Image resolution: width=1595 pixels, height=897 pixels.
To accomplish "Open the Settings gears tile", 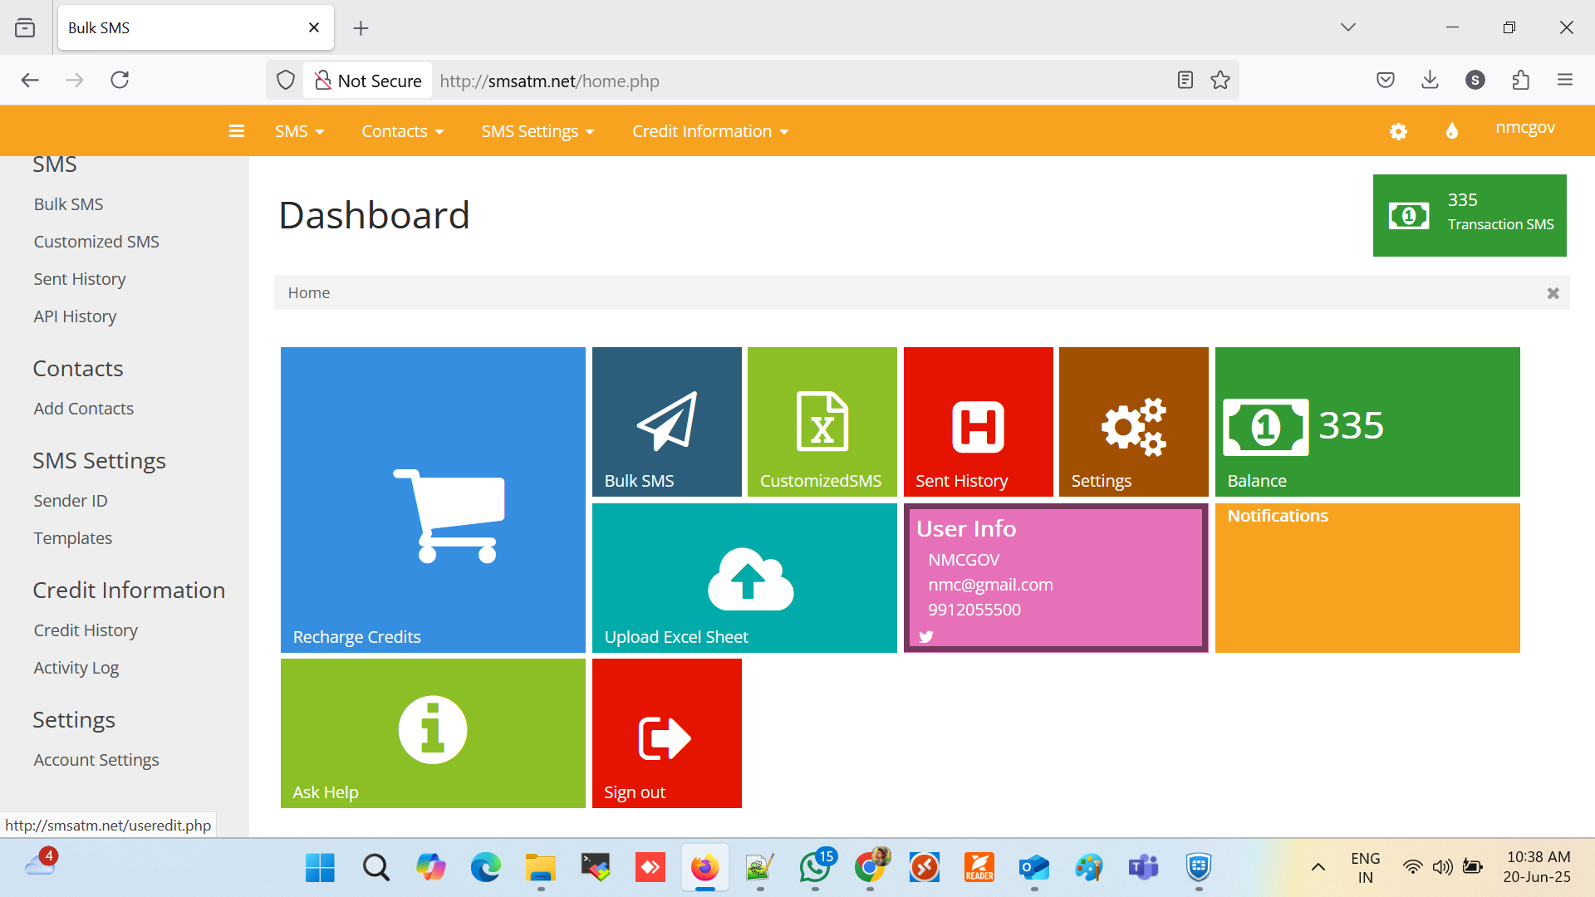I will pyautogui.click(x=1133, y=421).
